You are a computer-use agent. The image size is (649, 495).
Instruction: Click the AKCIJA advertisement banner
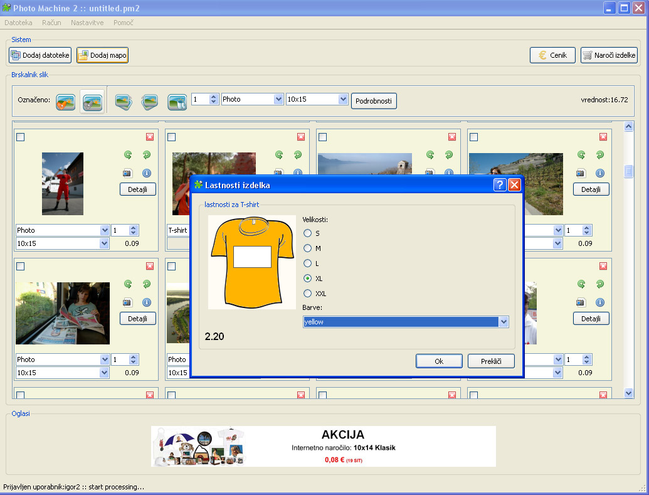(x=324, y=446)
